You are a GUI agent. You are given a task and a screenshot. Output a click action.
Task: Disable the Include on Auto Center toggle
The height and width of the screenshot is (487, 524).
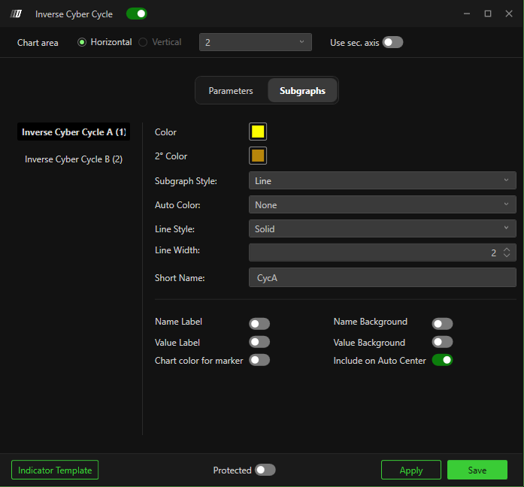442,360
